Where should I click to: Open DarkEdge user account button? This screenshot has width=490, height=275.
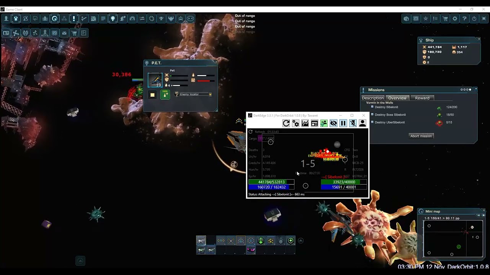pyautogui.click(x=362, y=123)
